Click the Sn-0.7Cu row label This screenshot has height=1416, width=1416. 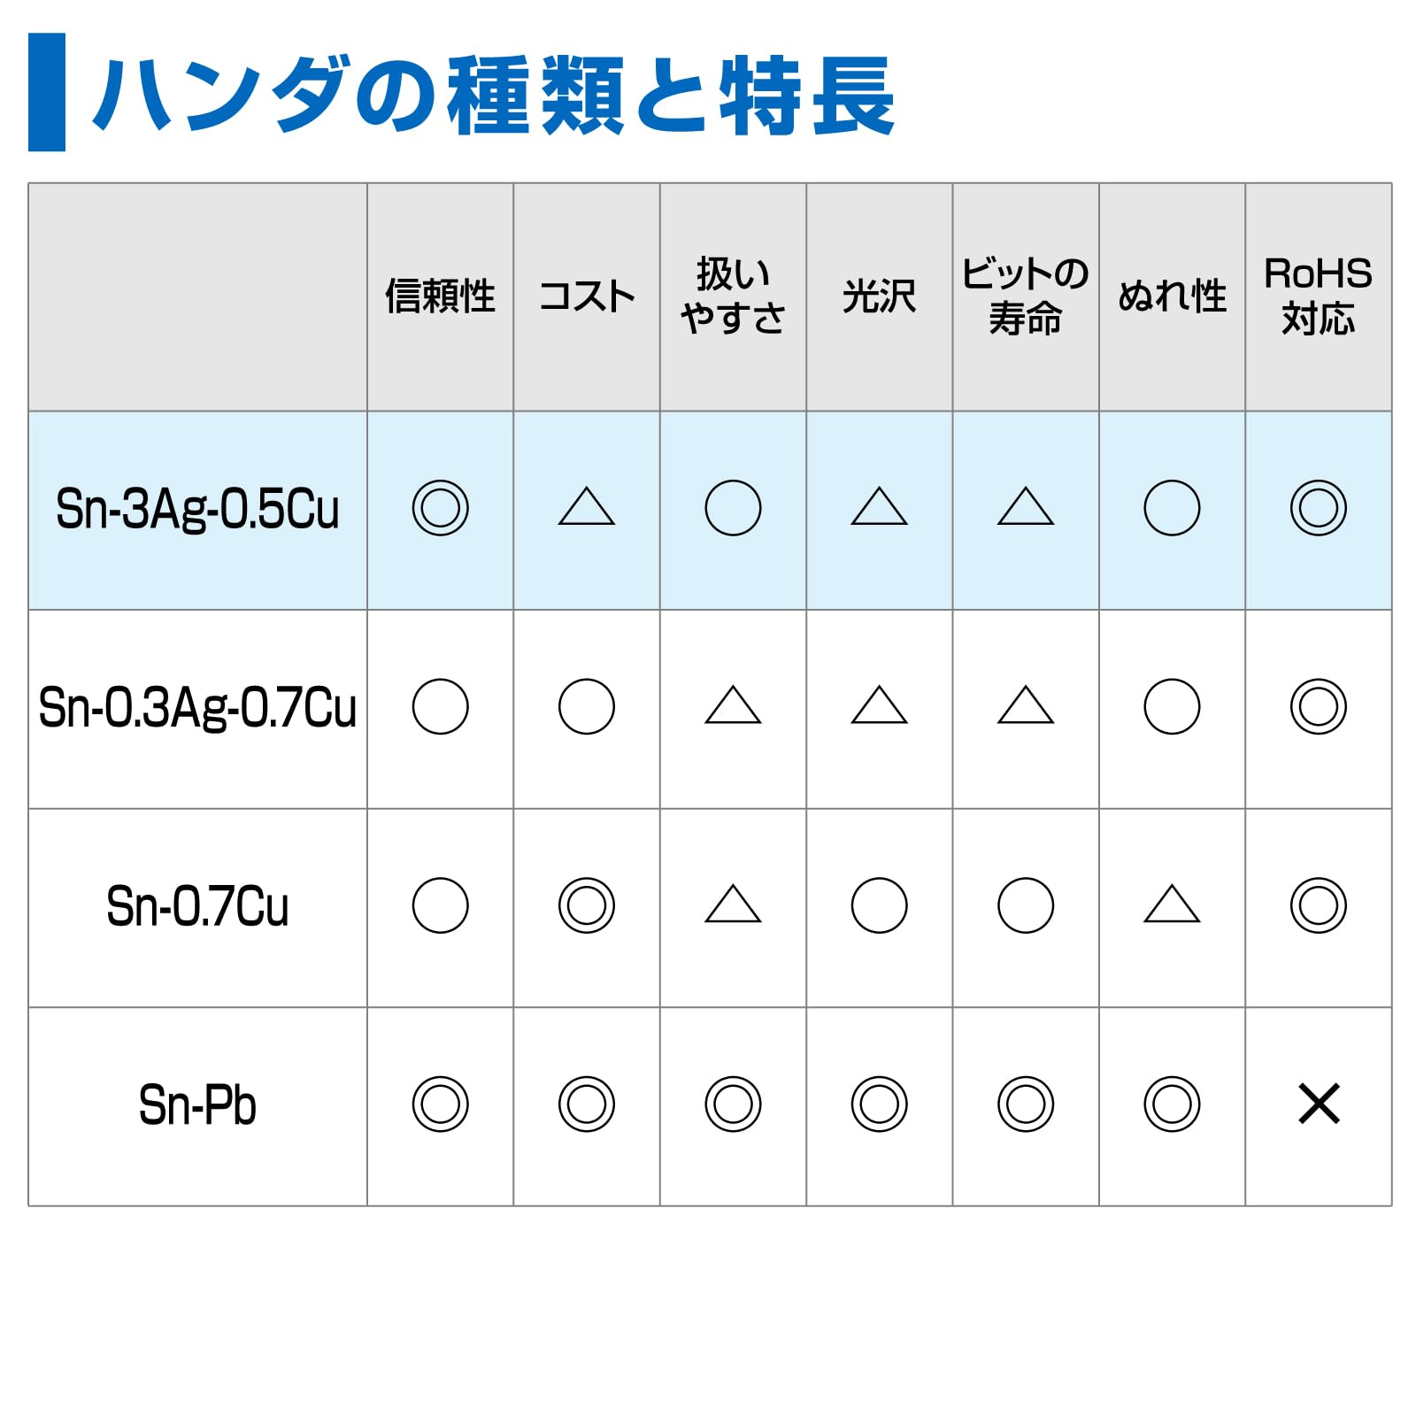(x=197, y=906)
